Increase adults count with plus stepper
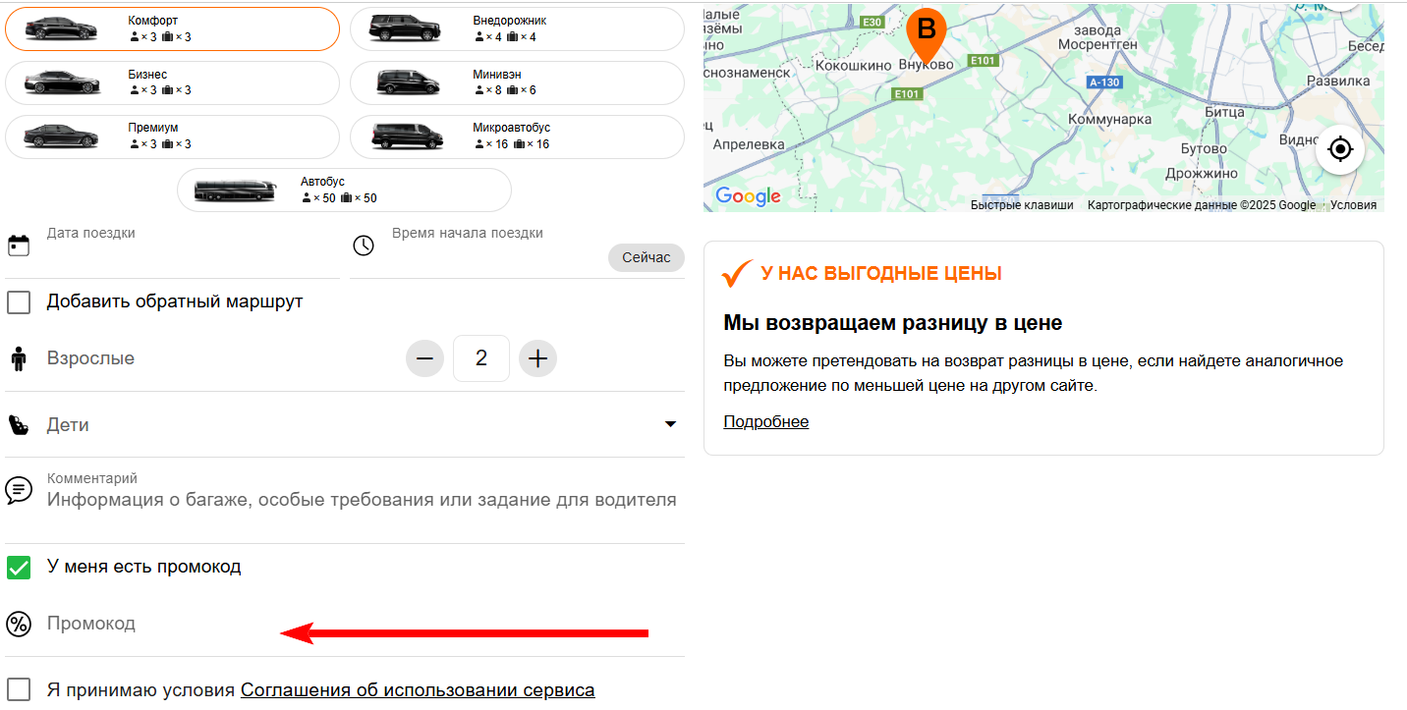 [537, 357]
